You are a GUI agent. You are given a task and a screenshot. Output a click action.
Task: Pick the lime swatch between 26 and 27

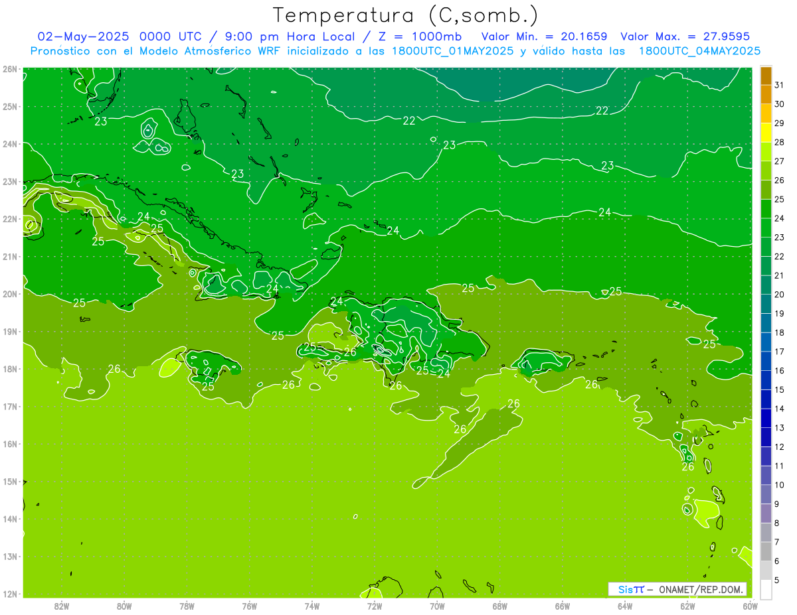766,171
